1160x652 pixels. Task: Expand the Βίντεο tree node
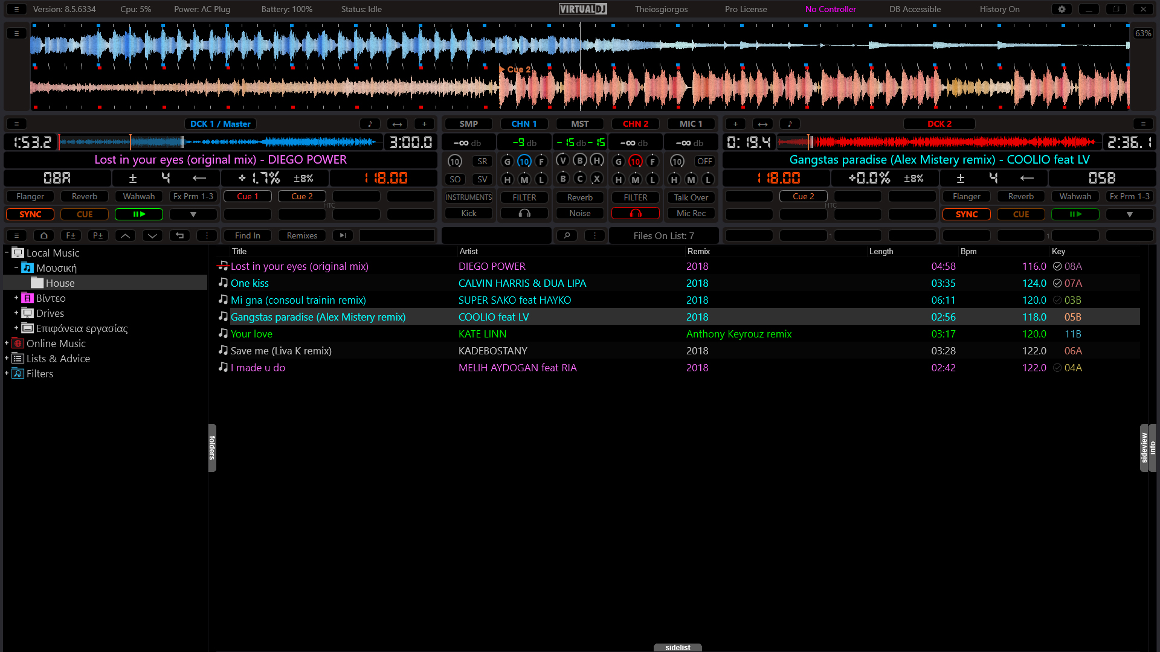[x=16, y=298]
